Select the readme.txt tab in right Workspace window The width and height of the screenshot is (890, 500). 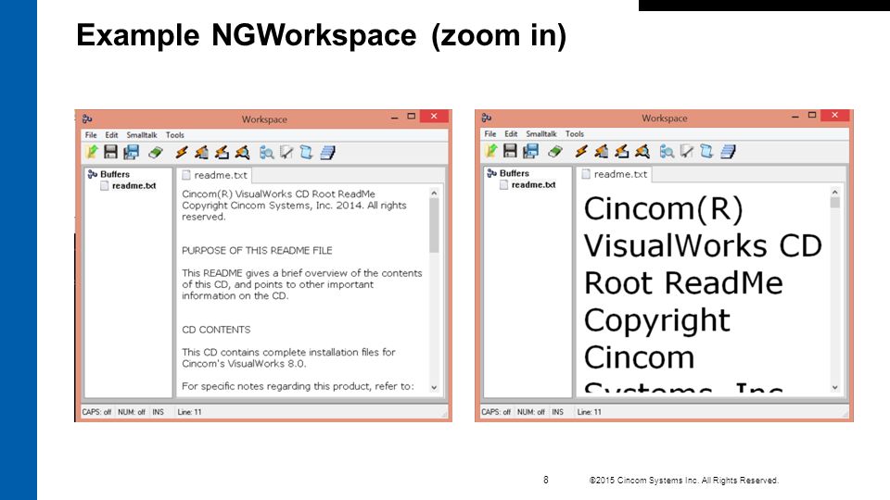coord(614,174)
